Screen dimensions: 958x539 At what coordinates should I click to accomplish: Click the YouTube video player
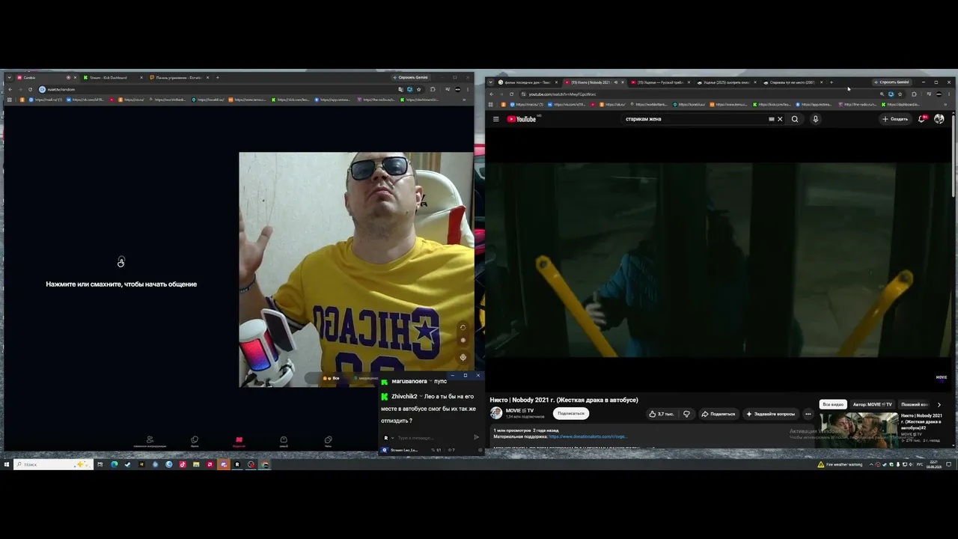click(x=718, y=259)
